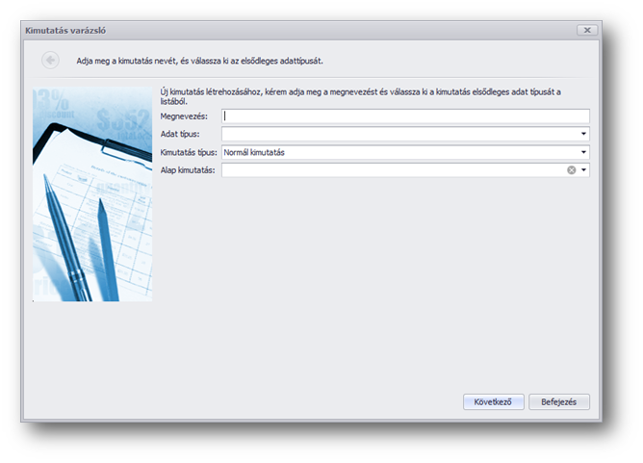Click the 'Alap kimutatás:' label
The image size is (643, 463).
188,170
